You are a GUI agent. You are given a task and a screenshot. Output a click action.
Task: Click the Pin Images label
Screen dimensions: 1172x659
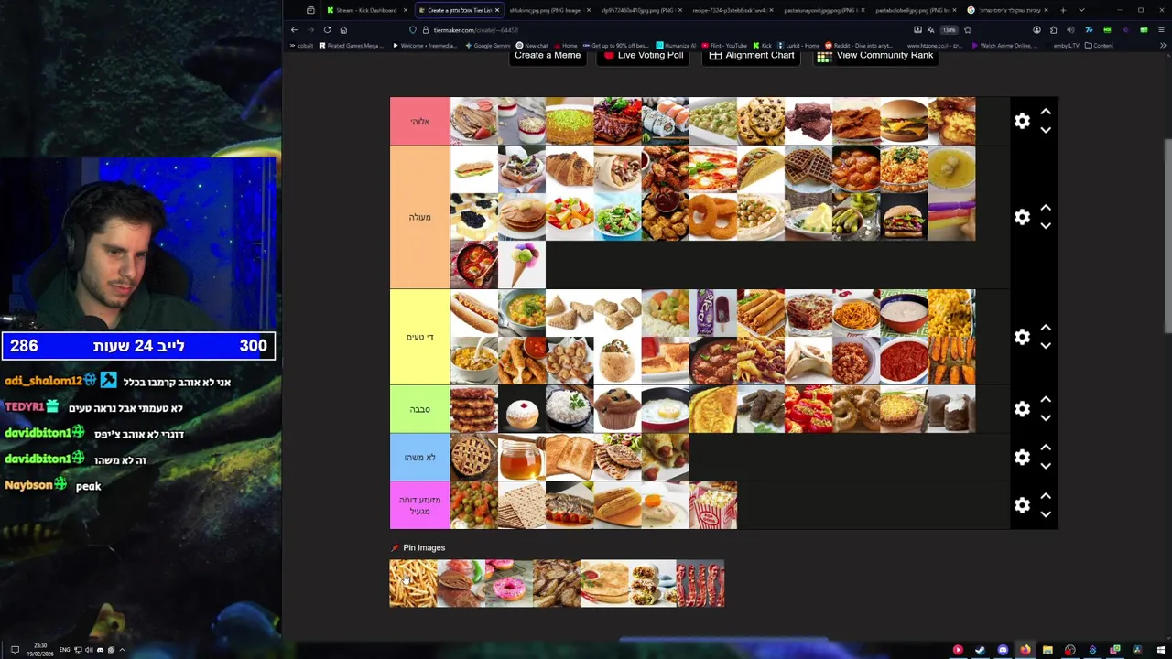[x=424, y=547]
